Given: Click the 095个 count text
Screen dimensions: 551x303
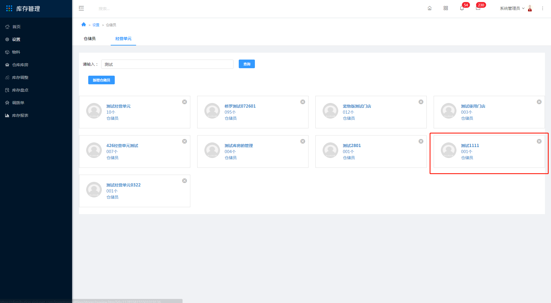Looking at the screenshot, I should point(230,112).
